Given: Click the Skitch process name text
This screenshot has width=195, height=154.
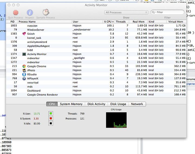Looking at the screenshot, I should point(31,34).
